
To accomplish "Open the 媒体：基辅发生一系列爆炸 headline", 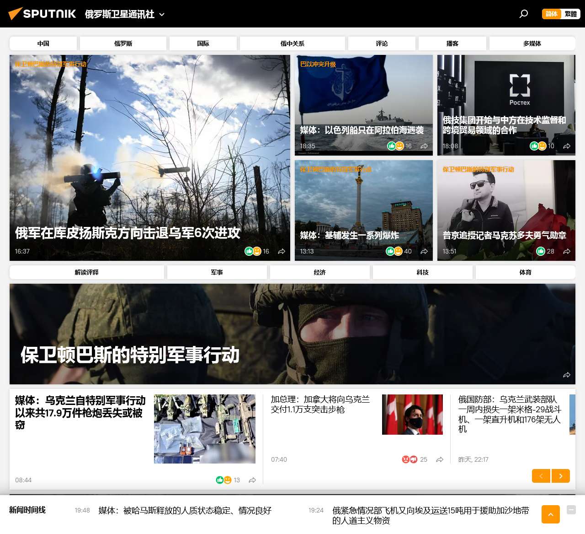I will click(349, 236).
